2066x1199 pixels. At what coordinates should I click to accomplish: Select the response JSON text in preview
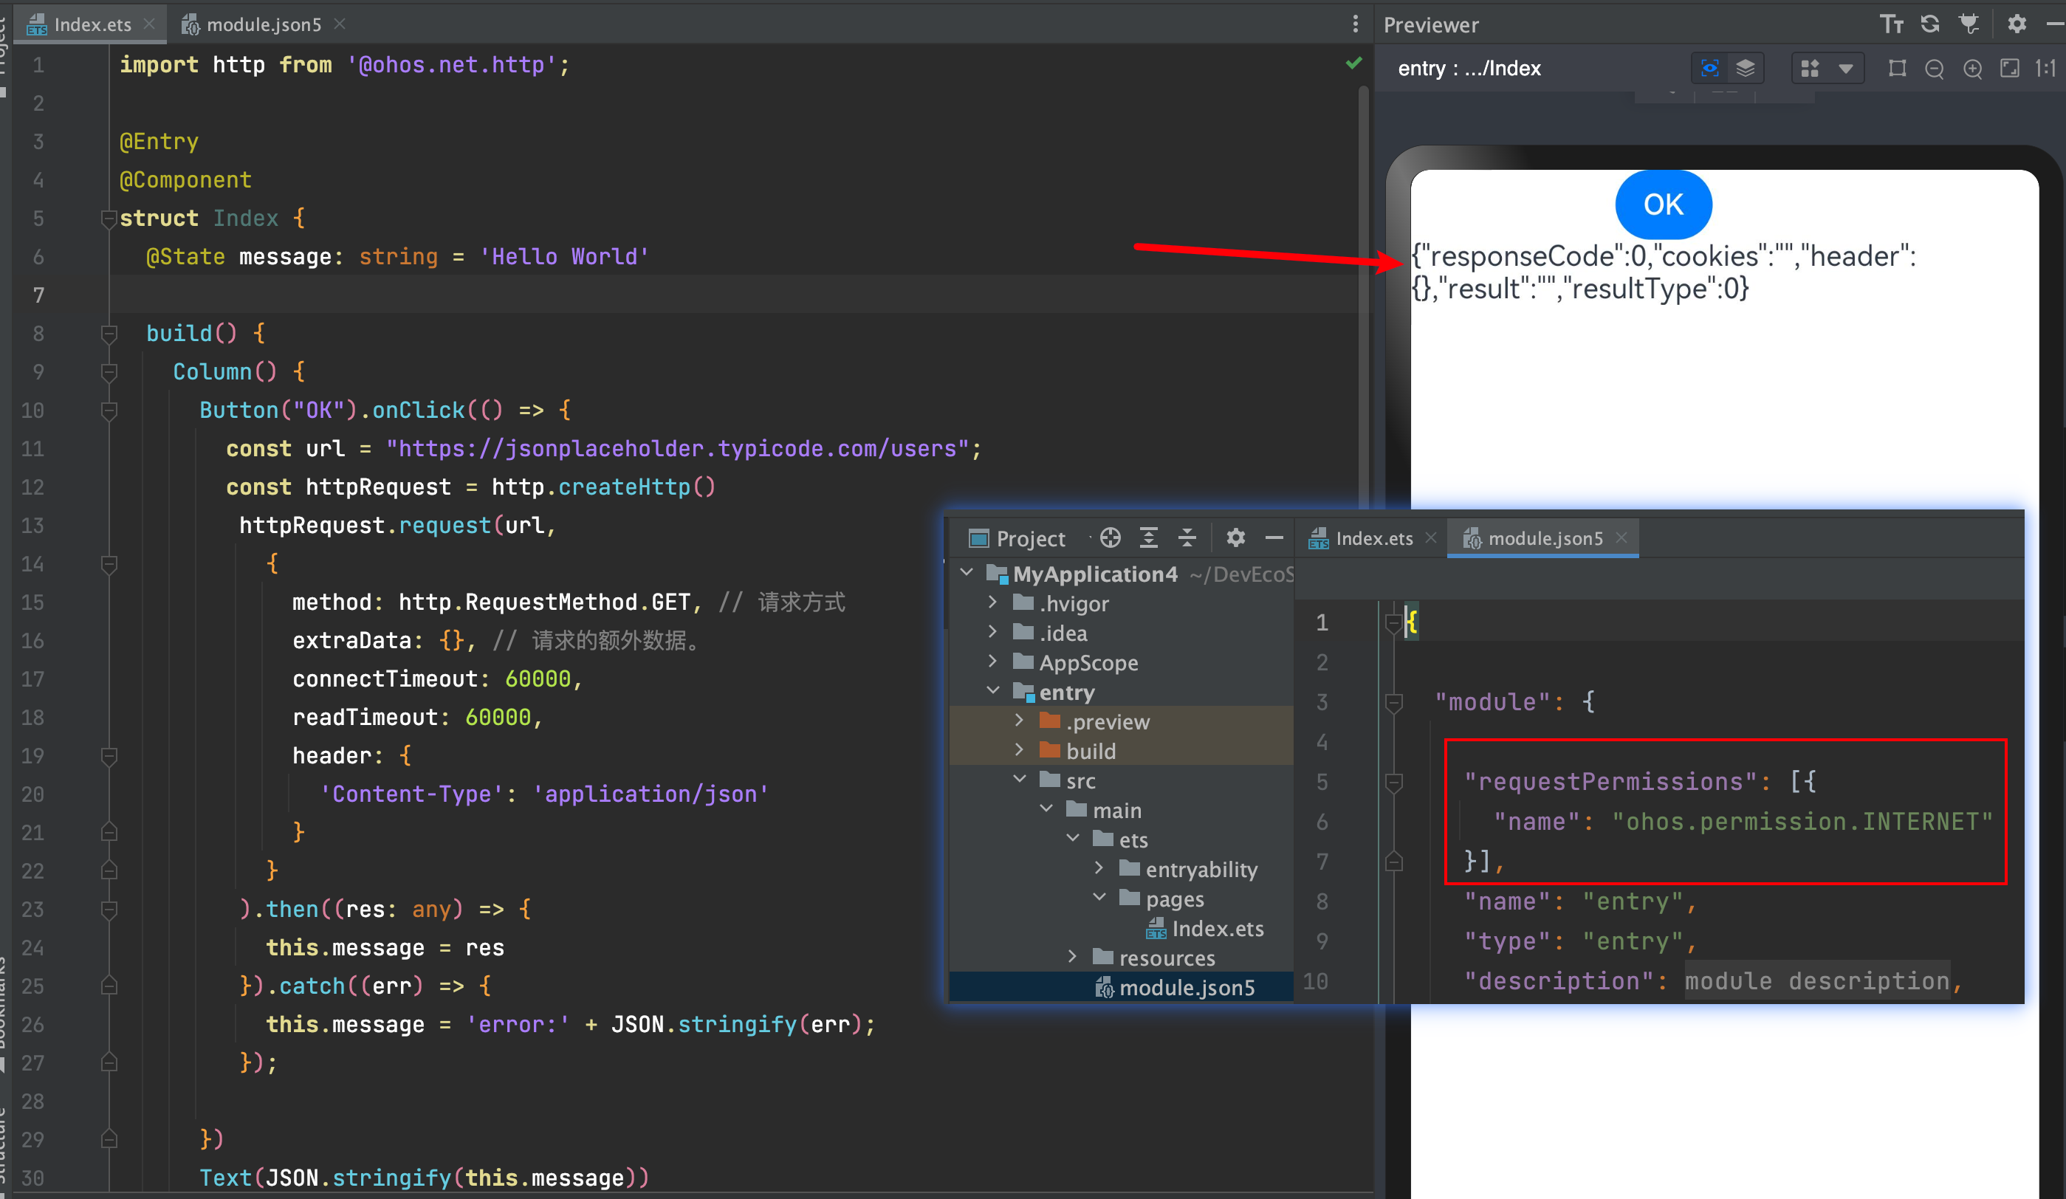(1664, 272)
